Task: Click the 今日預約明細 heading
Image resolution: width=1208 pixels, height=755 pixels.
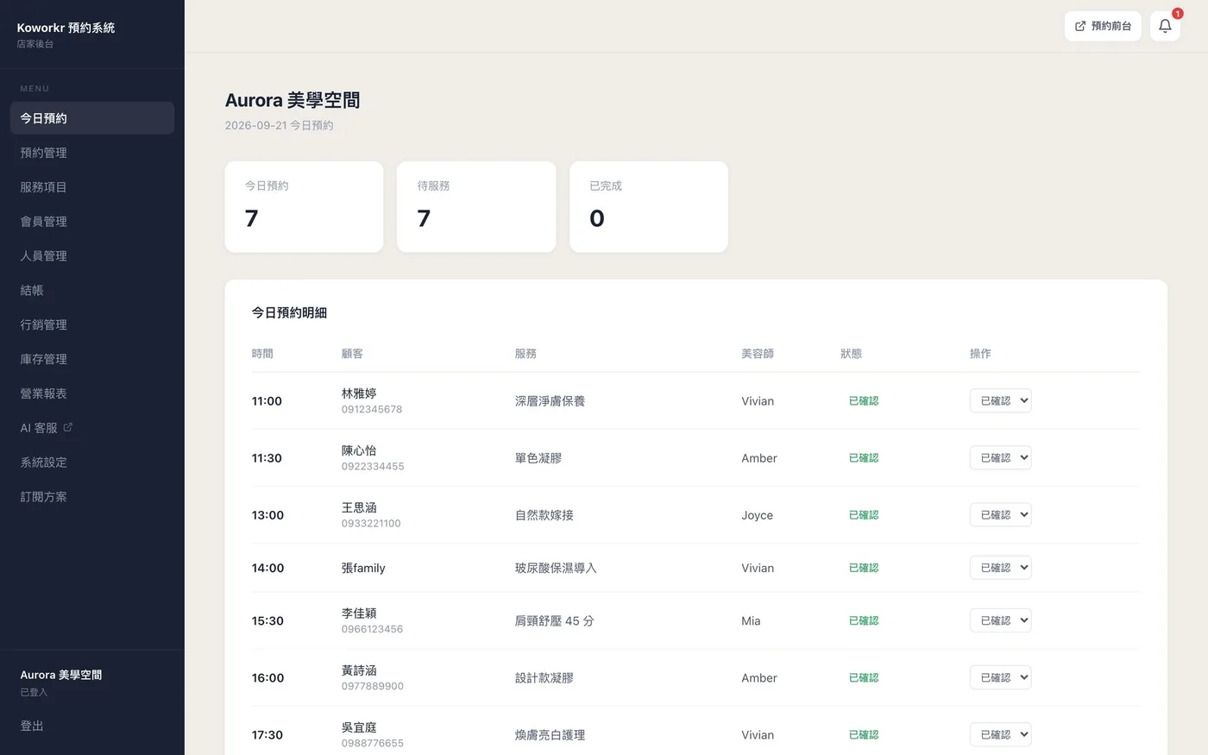Action: (289, 312)
